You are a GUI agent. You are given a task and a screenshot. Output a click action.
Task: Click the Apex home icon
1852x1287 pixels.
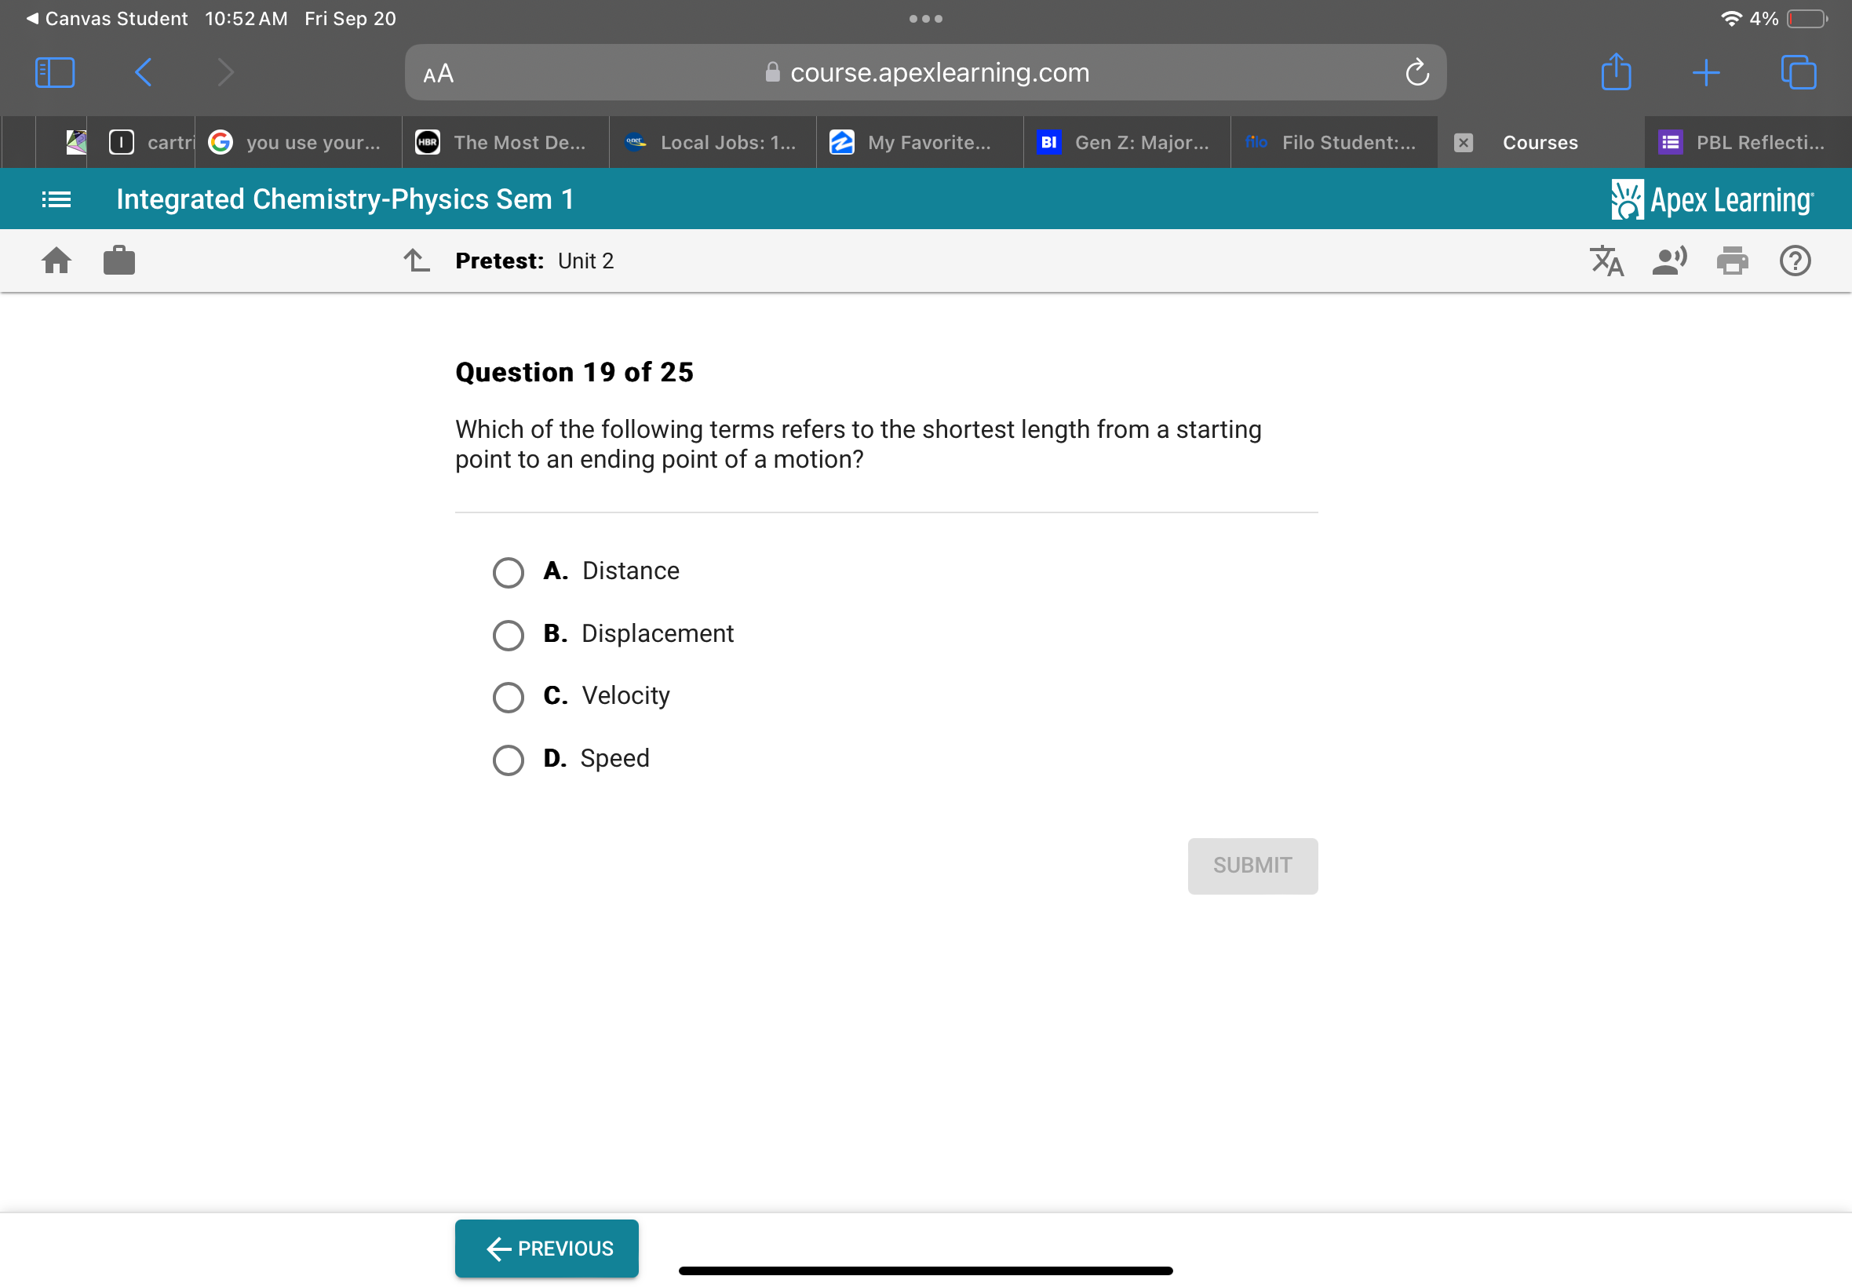tap(56, 261)
